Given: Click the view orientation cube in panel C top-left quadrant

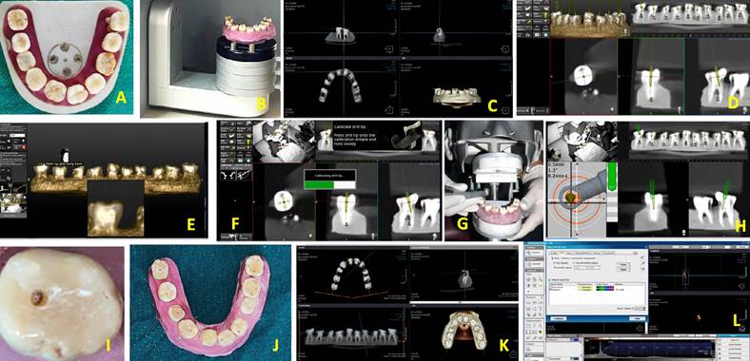Looking at the screenshot, I should point(389,49).
